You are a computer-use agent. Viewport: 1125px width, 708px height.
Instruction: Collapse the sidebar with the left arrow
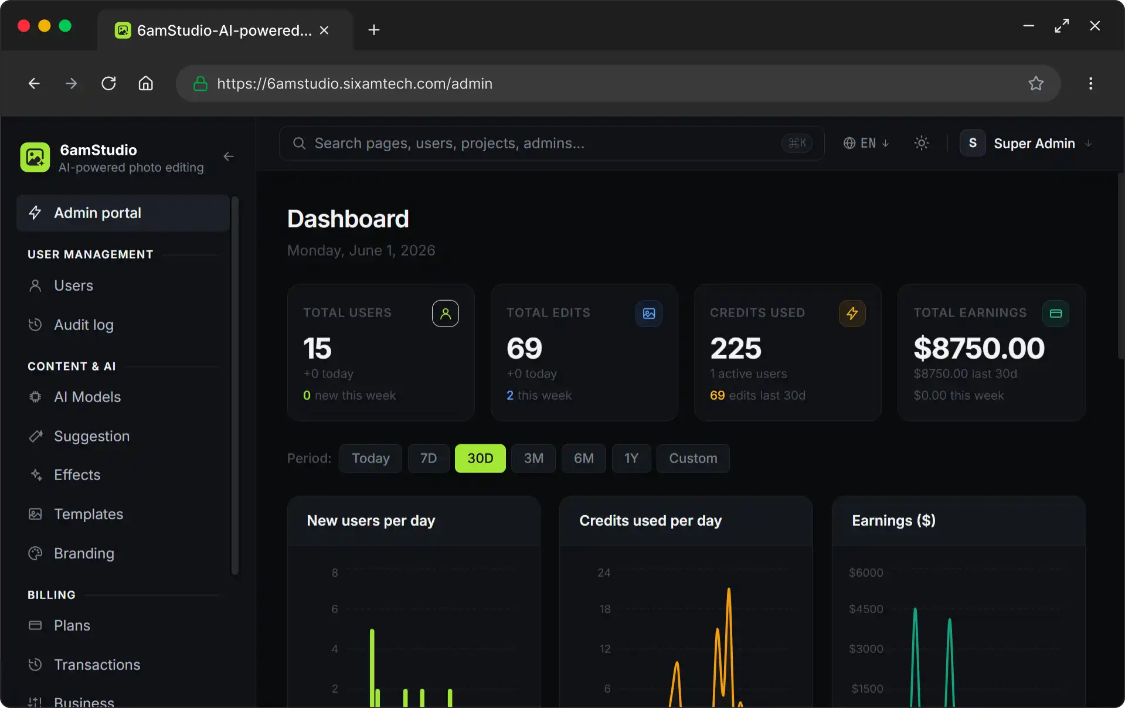pos(229,156)
